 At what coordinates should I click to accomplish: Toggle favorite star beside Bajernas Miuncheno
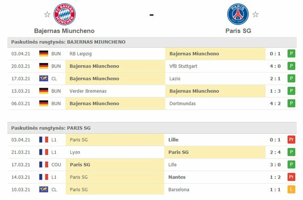click(47, 15)
